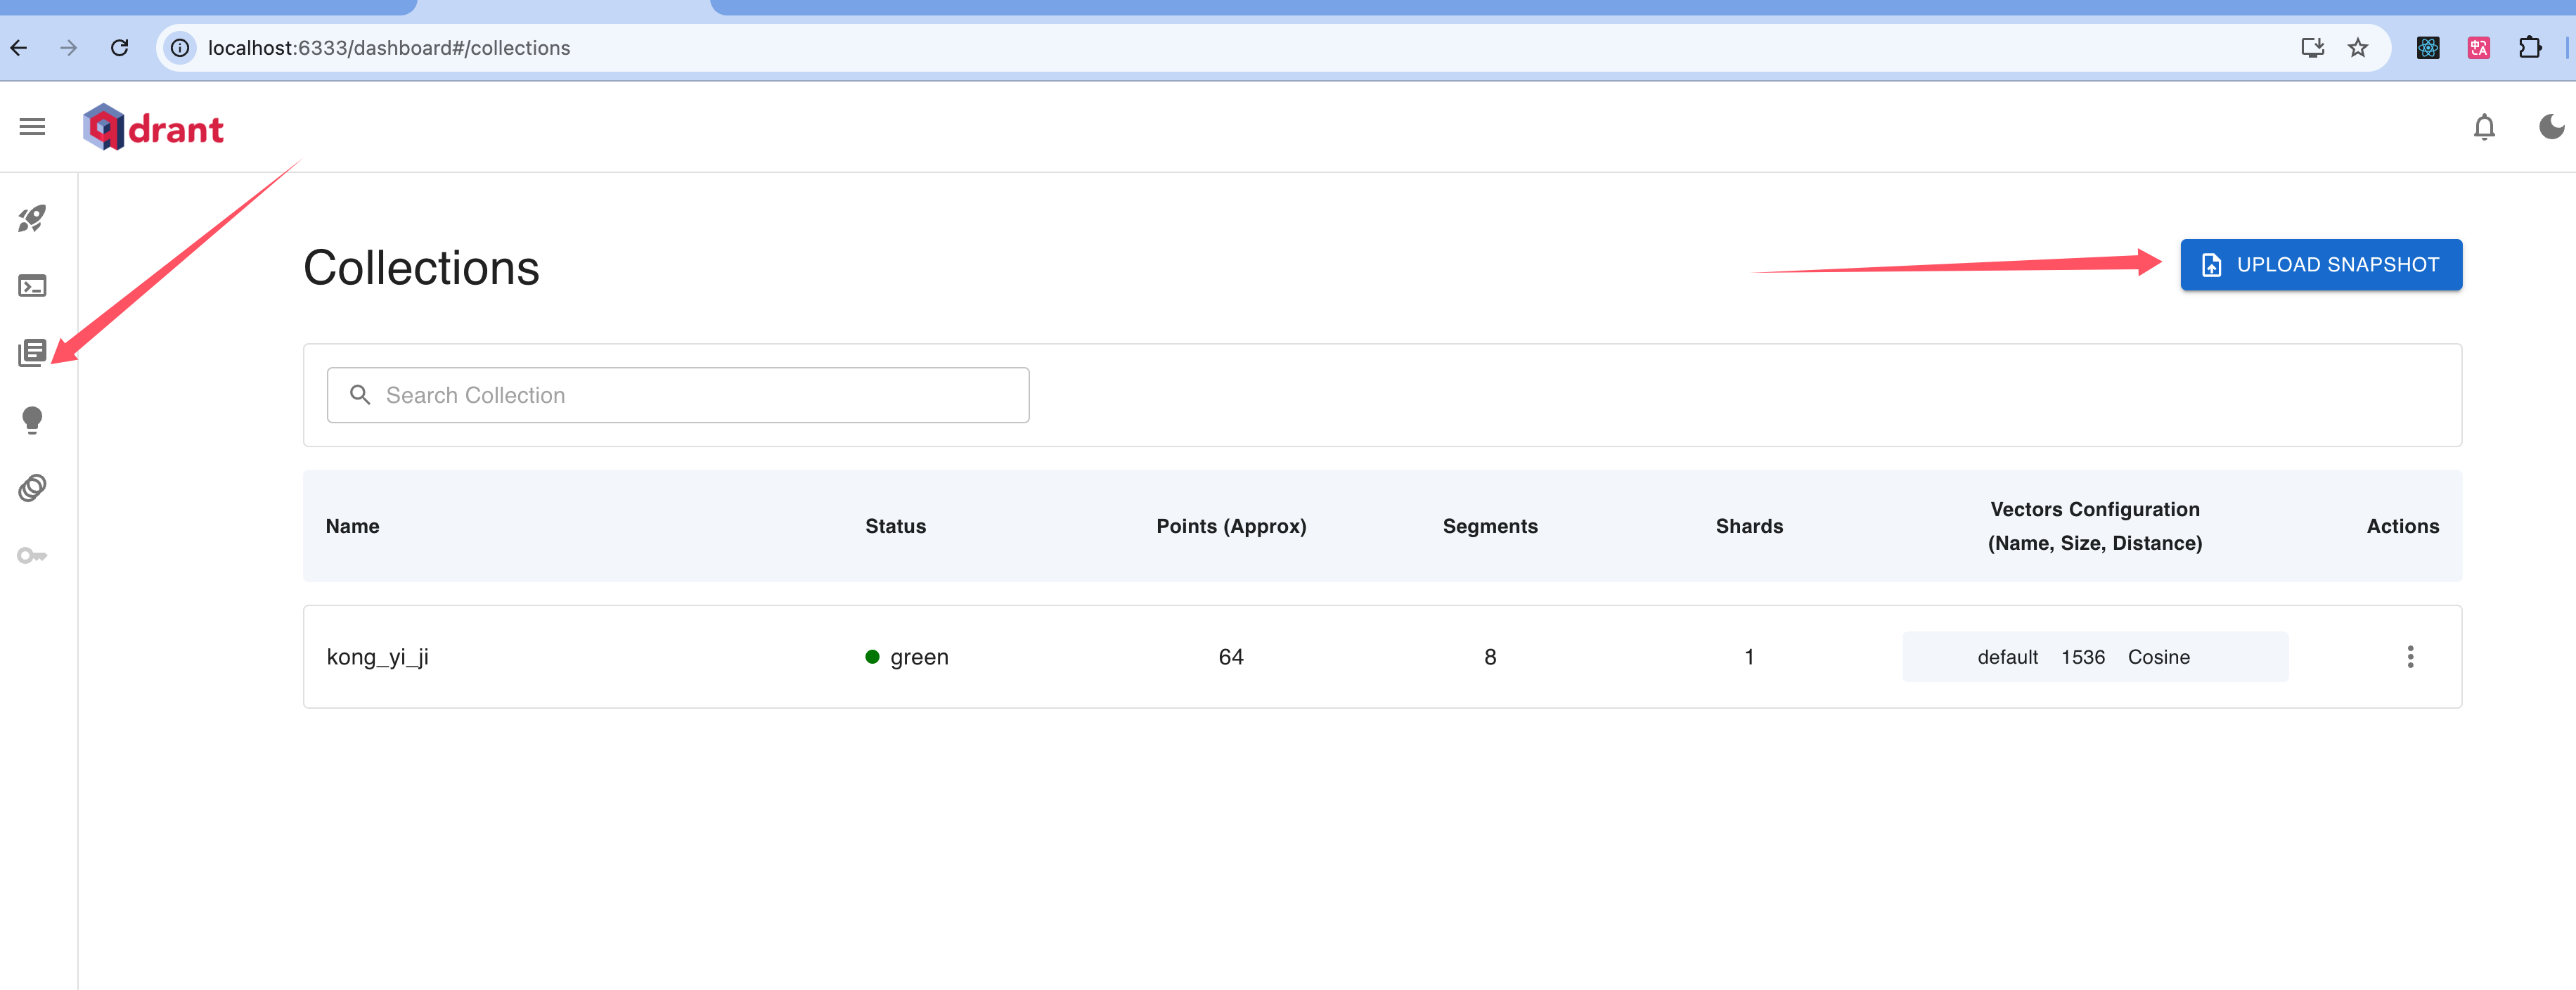Click the 'green' status text

(919, 657)
